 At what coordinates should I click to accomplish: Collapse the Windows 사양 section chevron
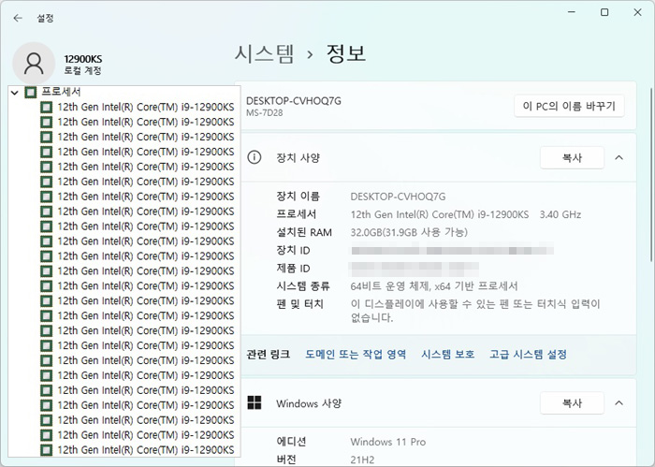pyautogui.click(x=619, y=403)
